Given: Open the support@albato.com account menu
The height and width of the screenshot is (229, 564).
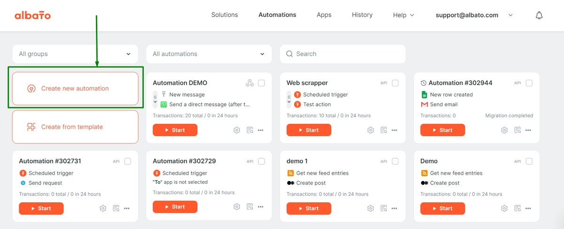Looking at the screenshot, I should click(474, 15).
